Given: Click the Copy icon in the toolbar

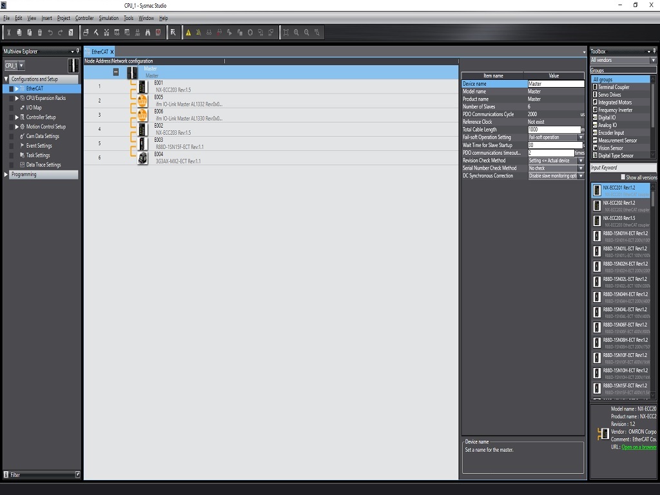Looking at the screenshot, I should click(x=19, y=32).
